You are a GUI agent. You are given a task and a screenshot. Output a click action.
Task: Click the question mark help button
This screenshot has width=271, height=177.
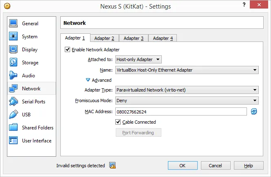click(244, 4)
